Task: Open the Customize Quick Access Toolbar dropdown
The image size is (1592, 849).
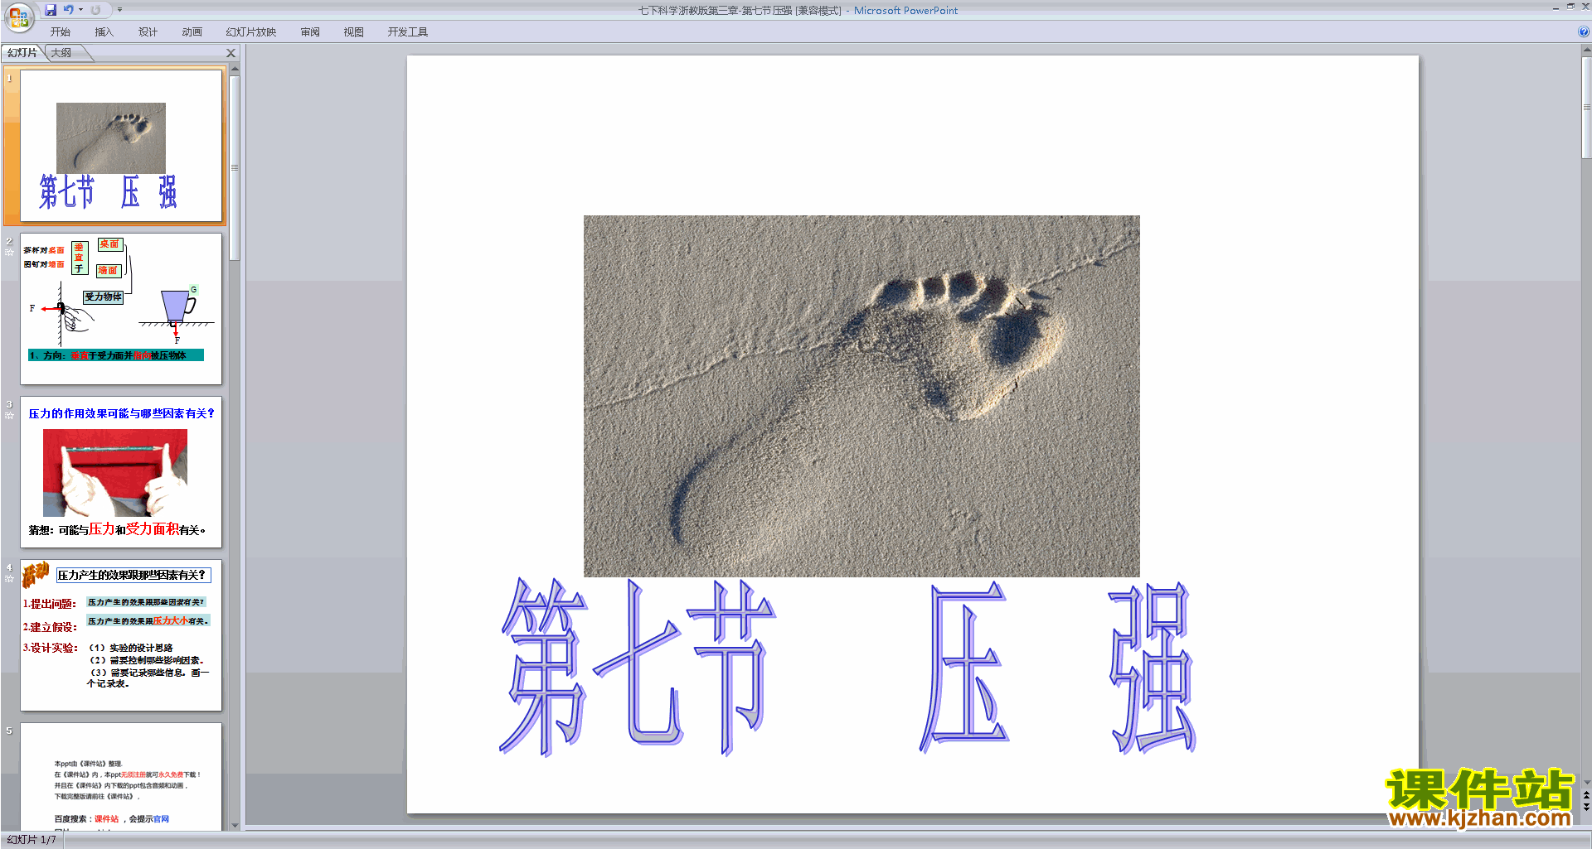Action: pyautogui.click(x=119, y=10)
